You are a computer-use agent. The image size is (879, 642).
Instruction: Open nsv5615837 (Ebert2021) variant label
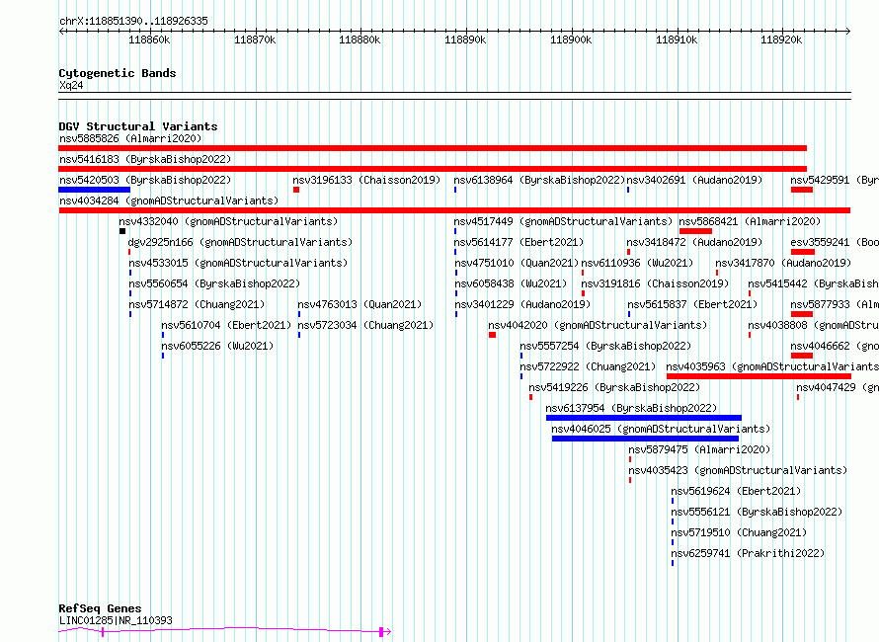coord(692,304)
